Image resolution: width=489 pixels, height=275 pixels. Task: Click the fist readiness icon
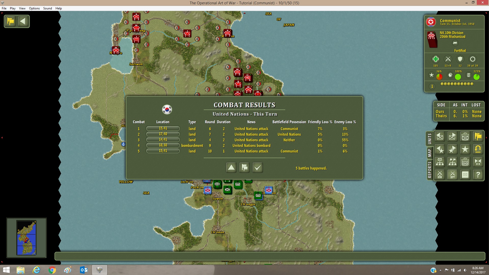click(x=450, y=75)
